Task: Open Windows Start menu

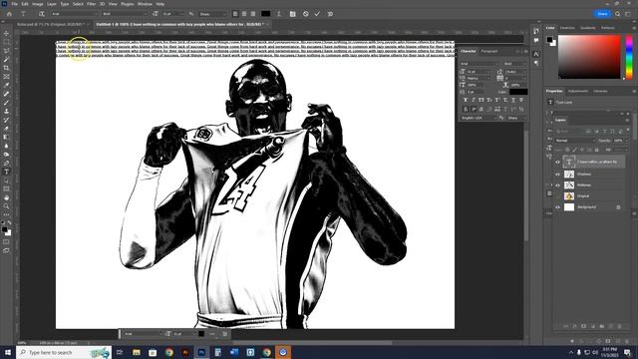Action: pos(7,352)
